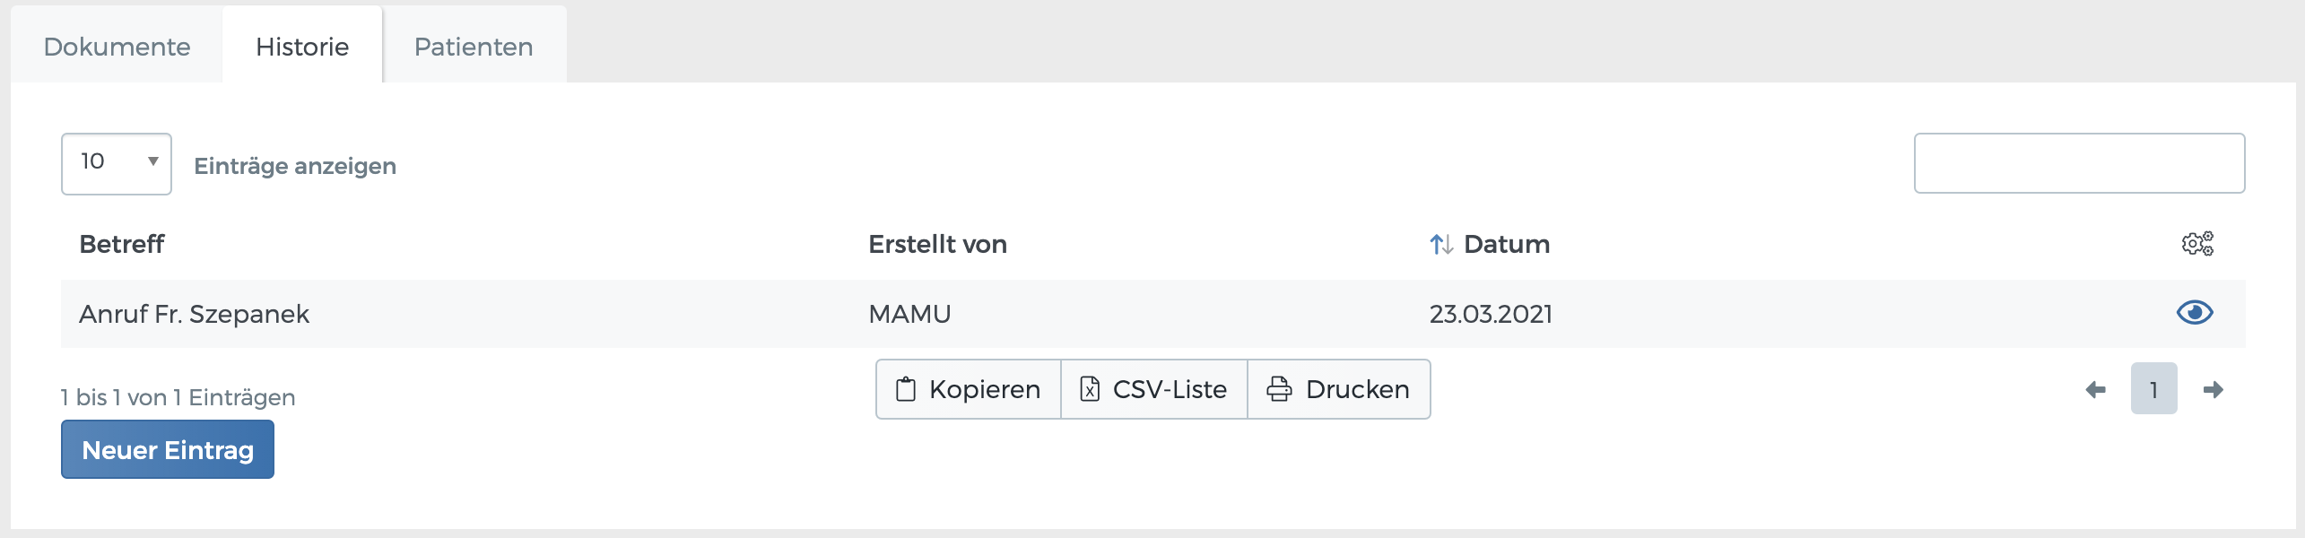Image resolution: width=2305 pixels, height=538 pixels.
Task: Navigate back with the left pagination arrow
Action: [2094, 389]
